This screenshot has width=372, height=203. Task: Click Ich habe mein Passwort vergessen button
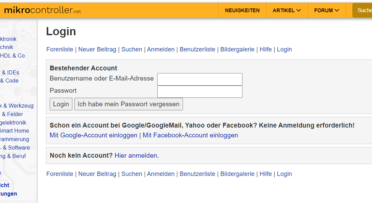coord(129,104)
